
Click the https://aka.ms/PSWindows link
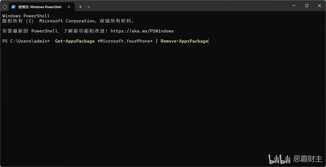click(142, 31)
